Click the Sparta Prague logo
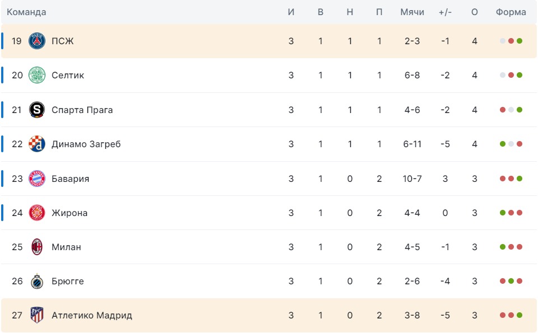Viewport: 538px width, 333px height. [37, 110]
